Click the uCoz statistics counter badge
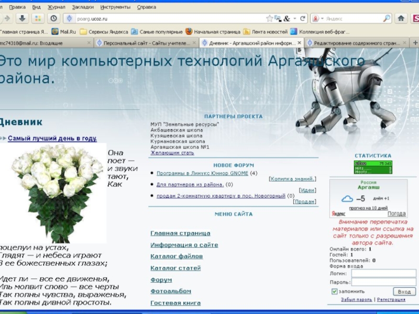The width and height of the screenshot is (419, 314). click(x=373, y=167)
